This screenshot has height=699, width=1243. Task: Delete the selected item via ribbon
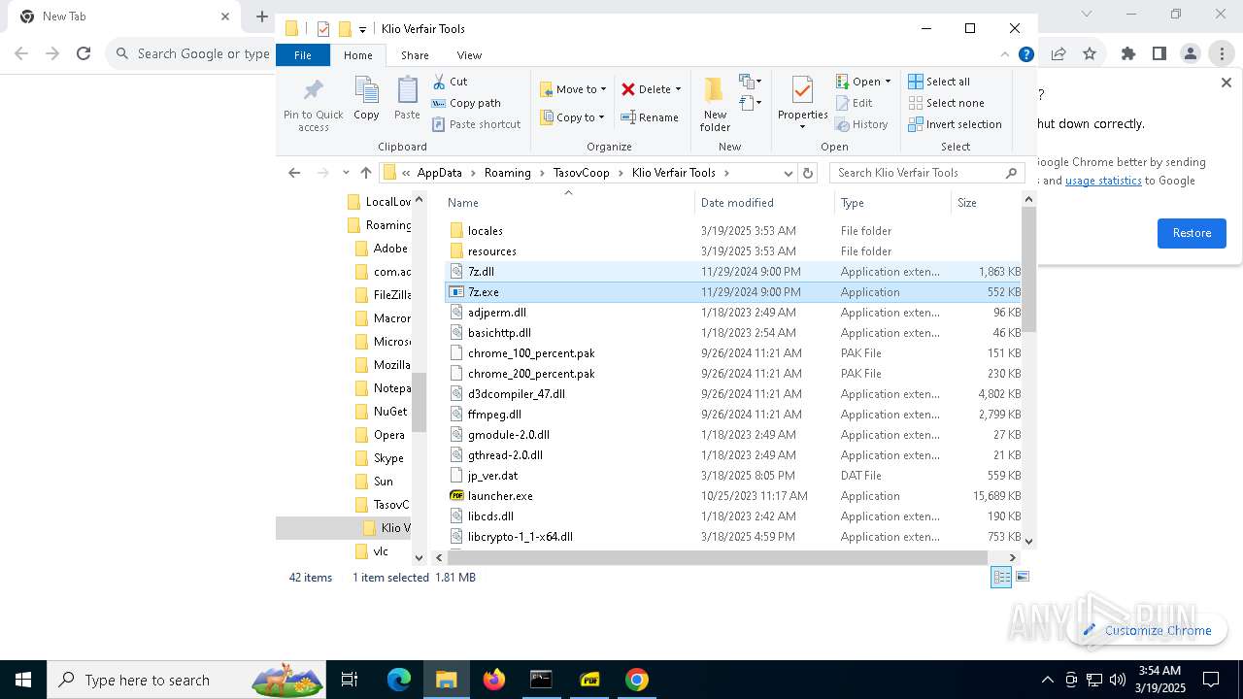pyautogui.click(x=646, y=89)
